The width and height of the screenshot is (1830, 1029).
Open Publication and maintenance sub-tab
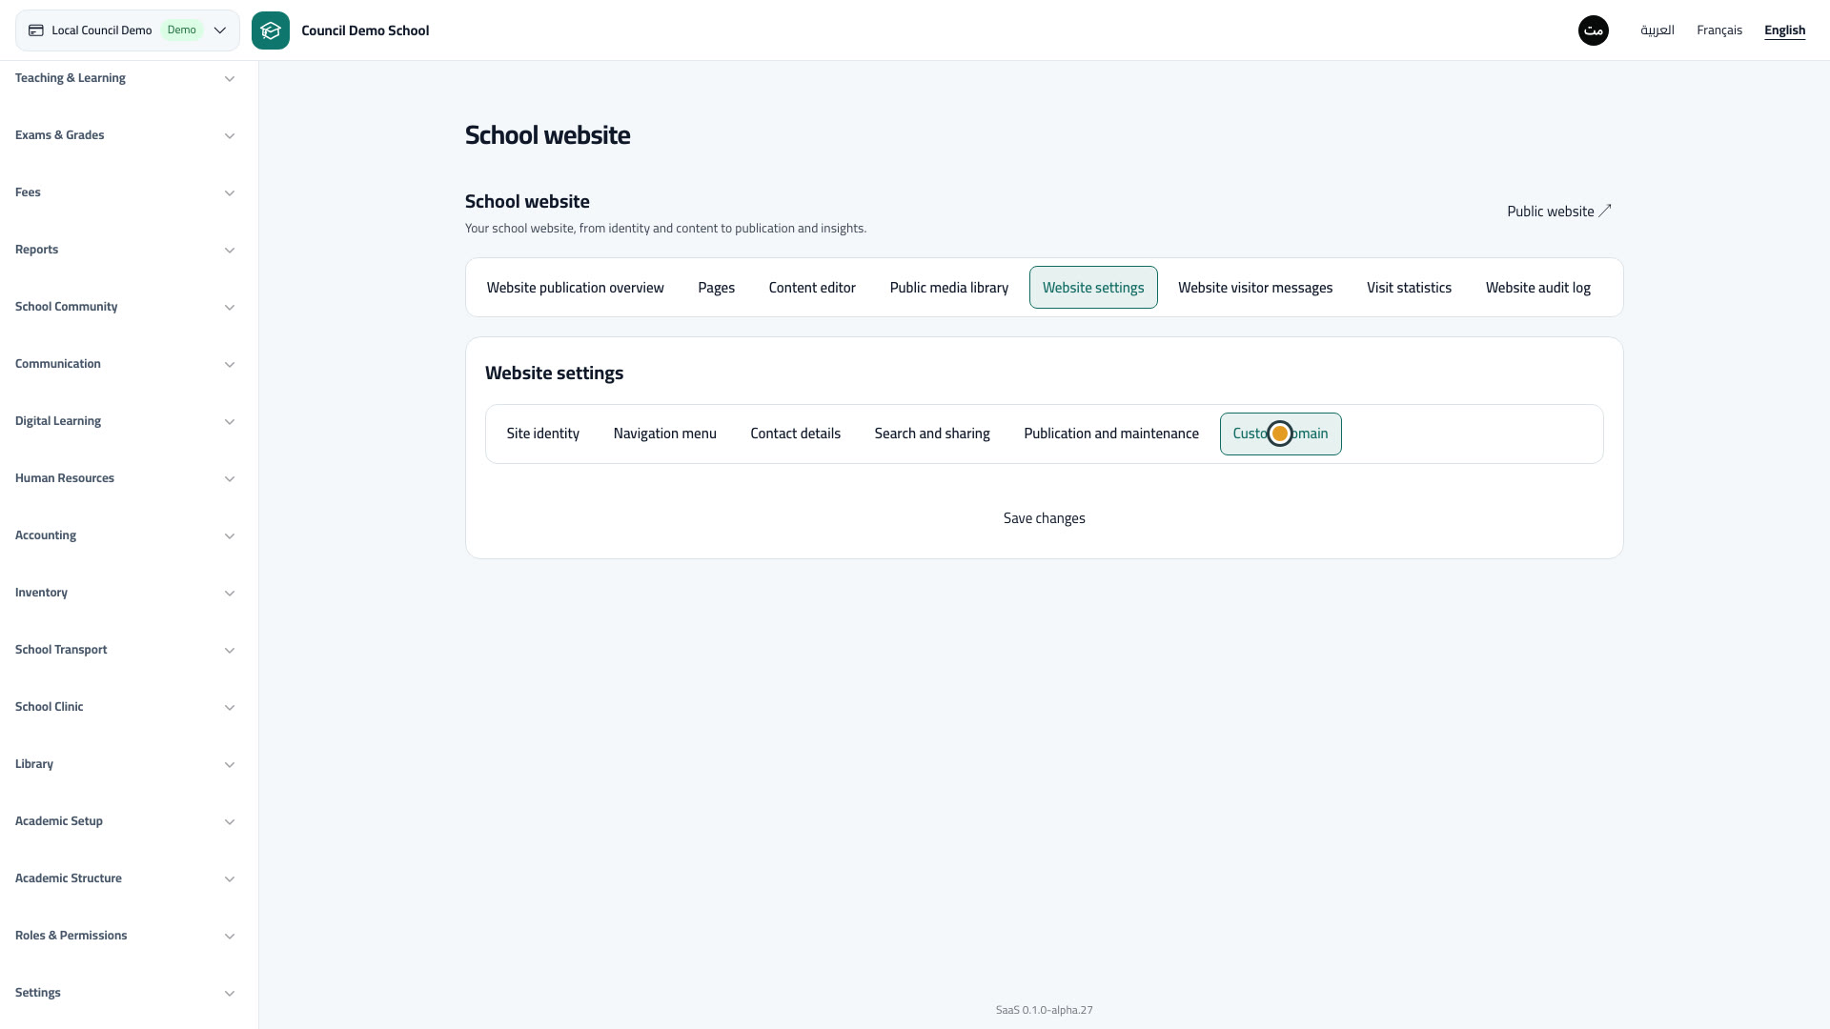1111,434
